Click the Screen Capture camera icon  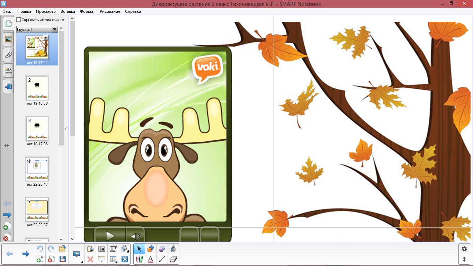tap(102, 249)
